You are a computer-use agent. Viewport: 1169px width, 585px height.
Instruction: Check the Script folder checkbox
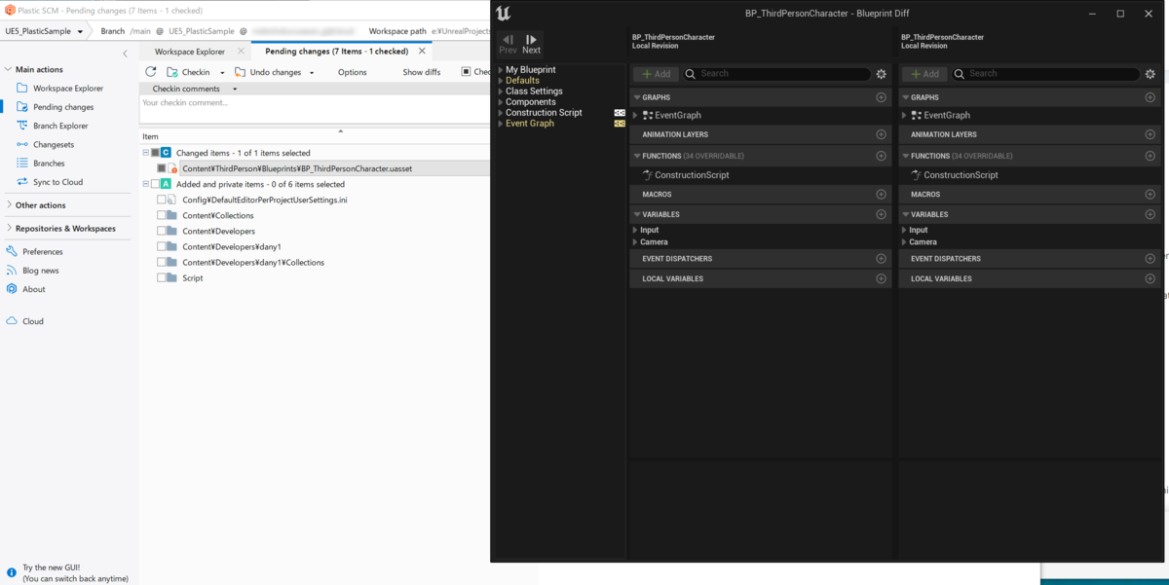(x=162, y=277)
